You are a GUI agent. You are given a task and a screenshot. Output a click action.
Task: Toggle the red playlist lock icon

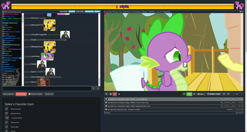tap(115, 94)
